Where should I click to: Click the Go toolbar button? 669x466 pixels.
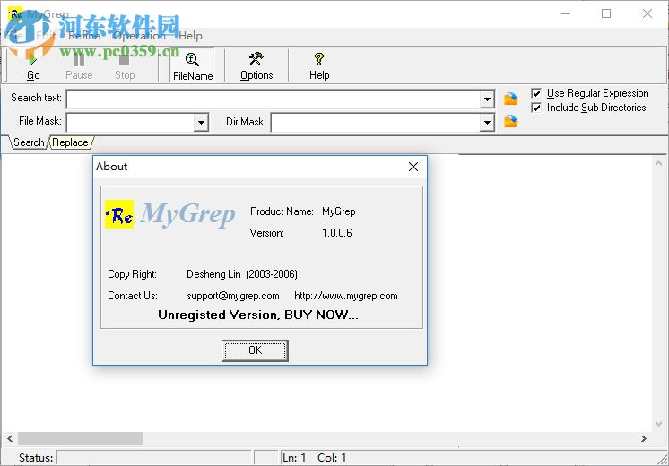(x=33, y=65)
